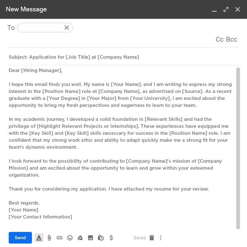This screenshot has width=247, height=247.
Task: Open the emoji picker
Action: pyautogui.click(x=70, y=238)
